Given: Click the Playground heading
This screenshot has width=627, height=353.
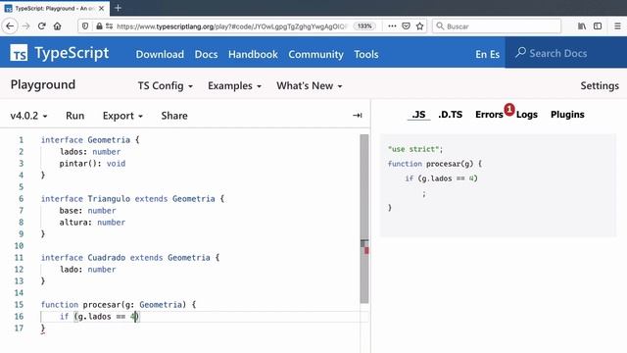Looking at the screenshot, I should pos(43,84).
